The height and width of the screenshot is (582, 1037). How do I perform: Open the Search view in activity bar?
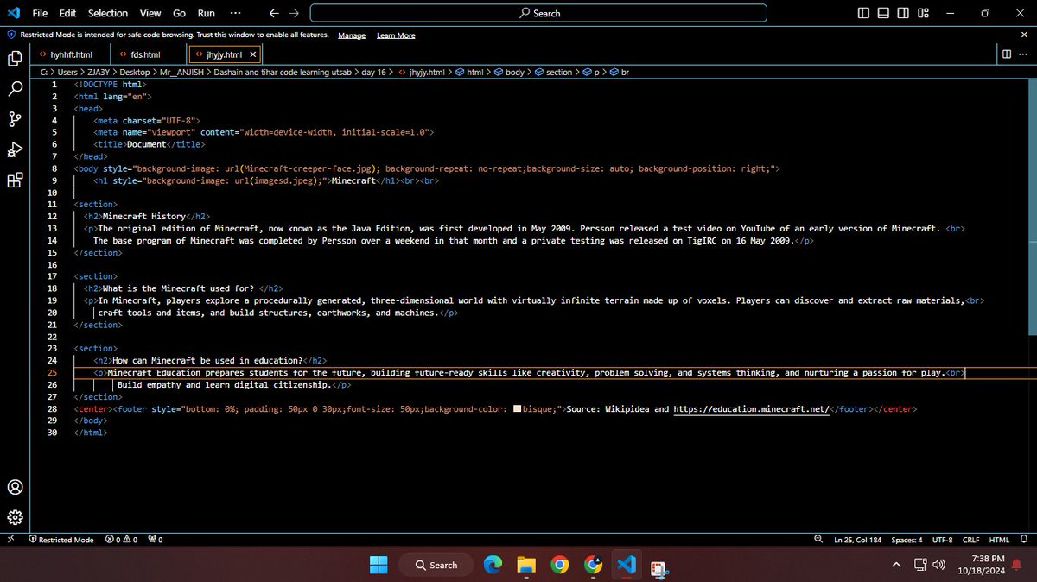[15, 89]
